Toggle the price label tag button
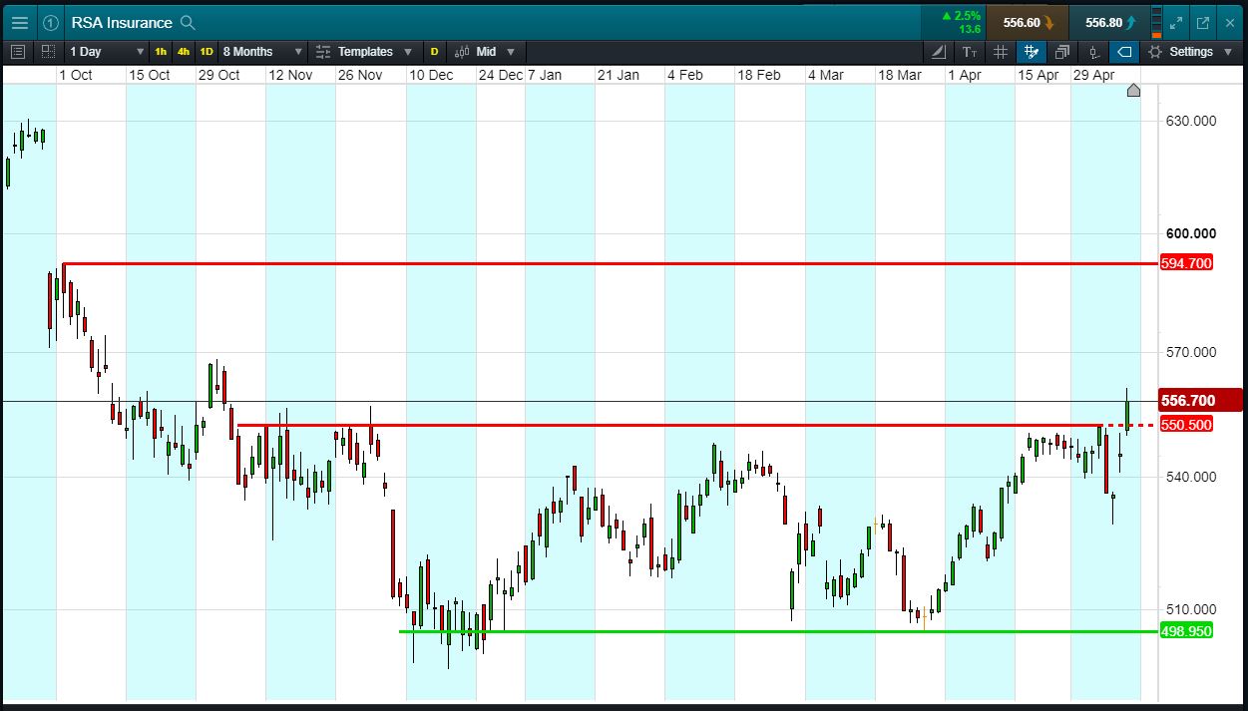Viewport: 1248px width, 711px height. (1123, 52)
